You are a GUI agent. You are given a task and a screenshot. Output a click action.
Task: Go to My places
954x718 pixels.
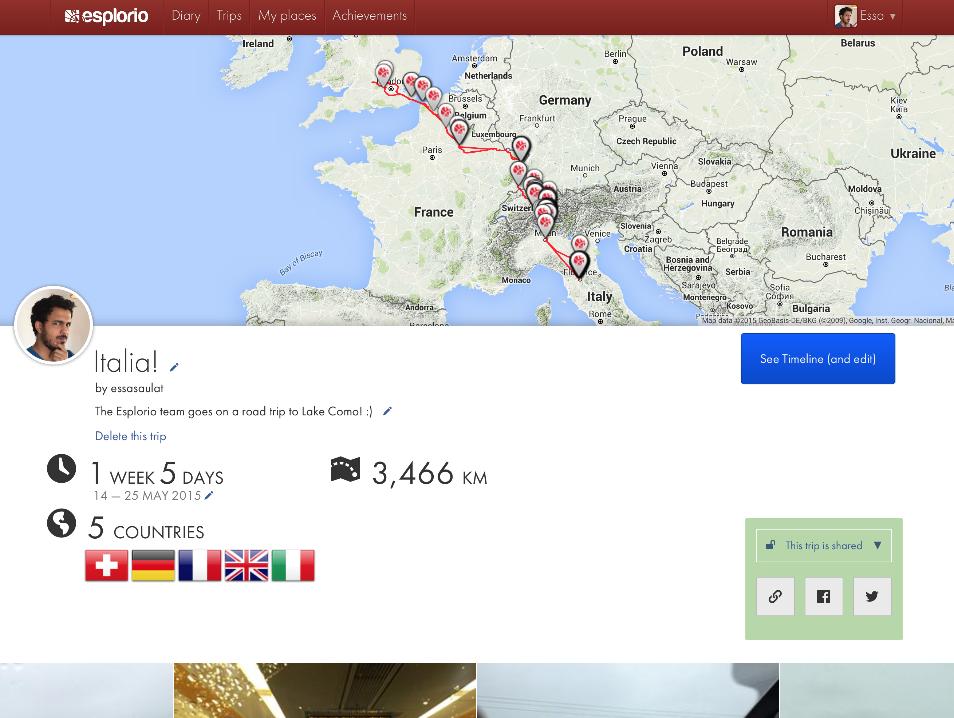[x=287, y=16]
